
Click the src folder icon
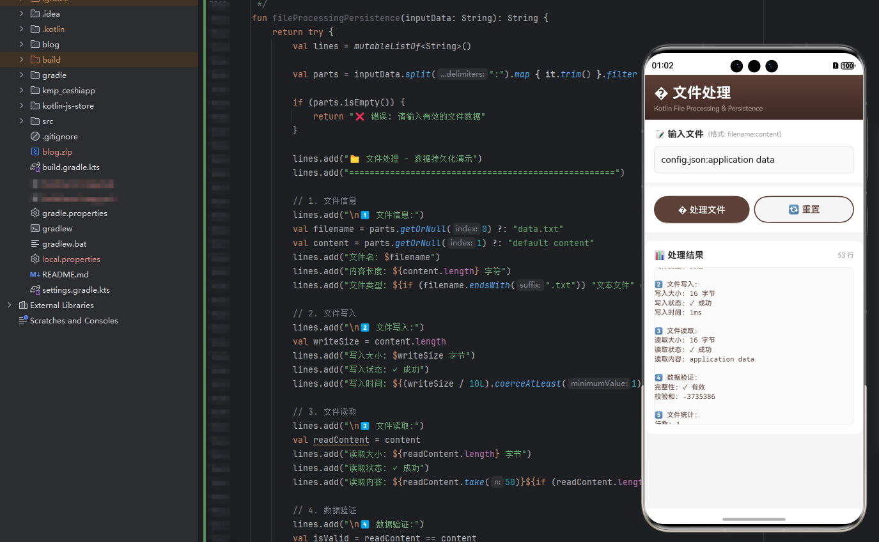(x=35, y=121)
